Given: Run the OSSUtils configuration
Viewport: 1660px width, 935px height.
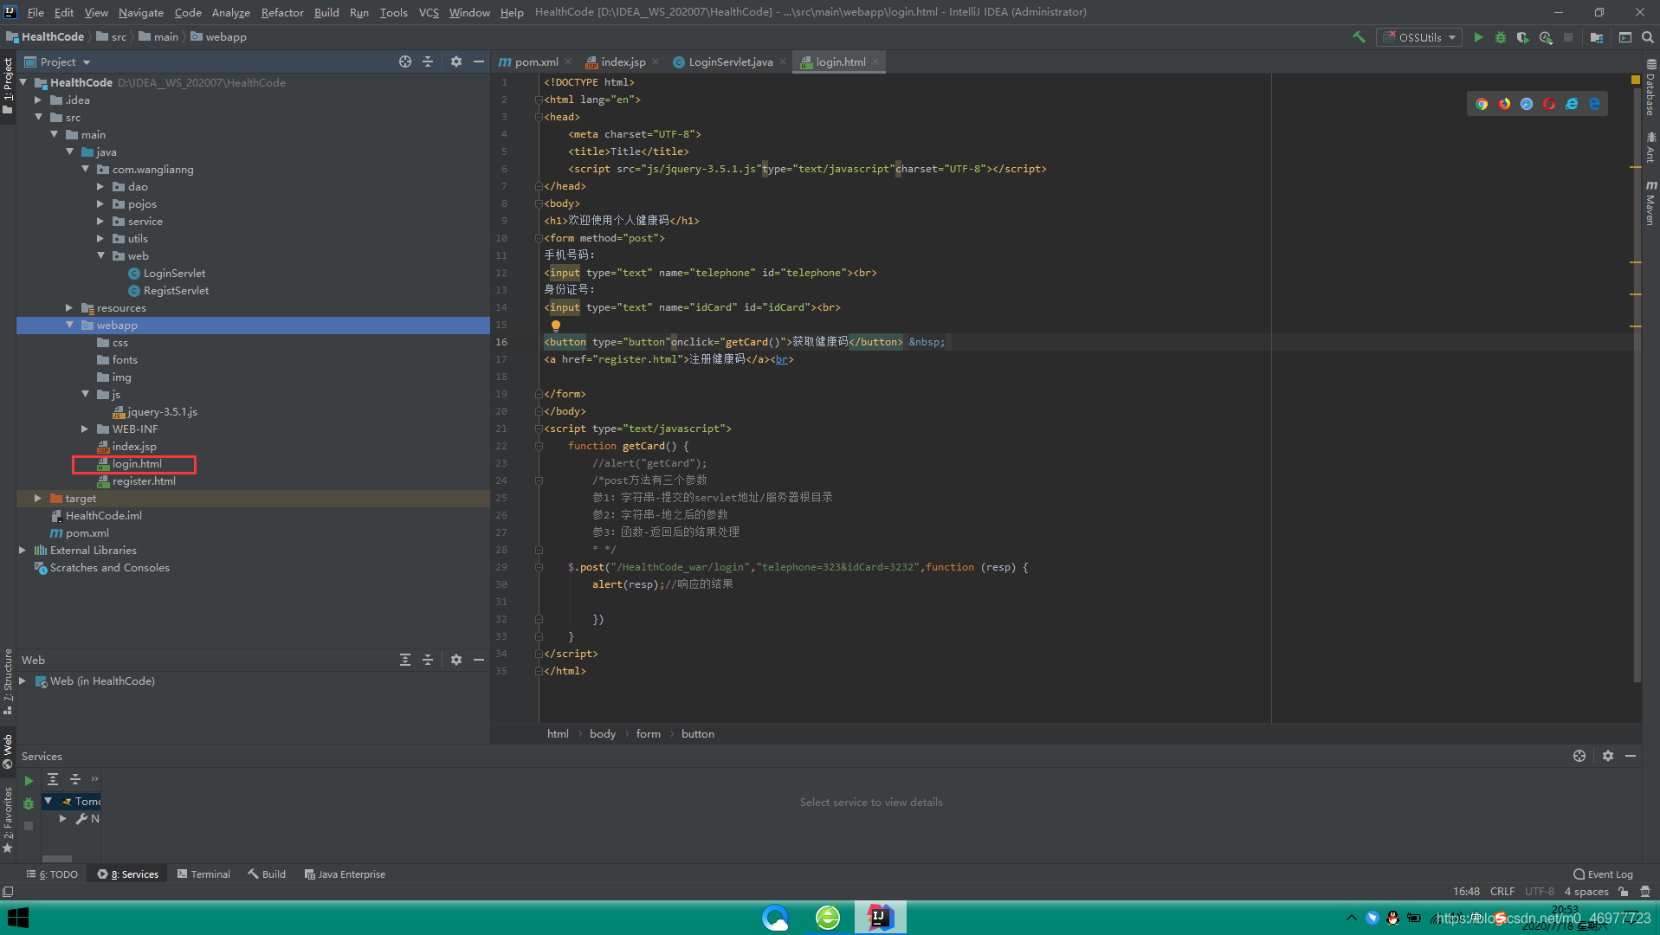Looking at the screenshot, I should coord(1478,37).
